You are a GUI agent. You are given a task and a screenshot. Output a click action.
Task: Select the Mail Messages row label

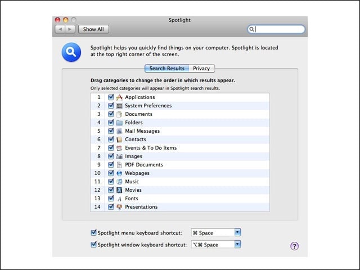(x=142, y=131)
